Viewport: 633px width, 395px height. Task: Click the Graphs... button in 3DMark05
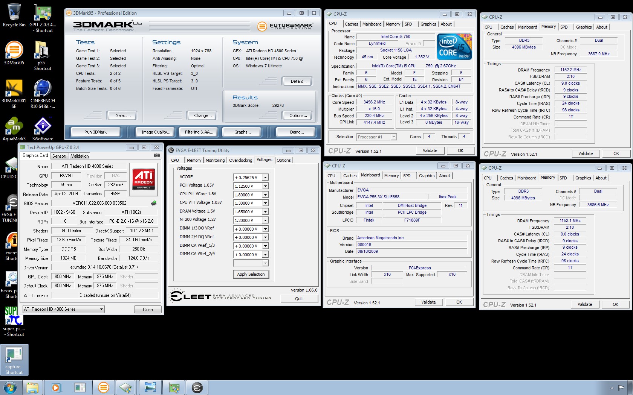(x=243, y=132)
